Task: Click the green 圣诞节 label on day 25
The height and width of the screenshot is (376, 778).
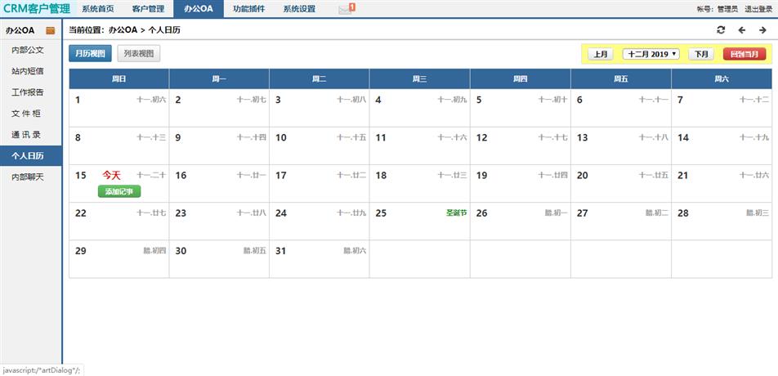Action: click(x=457, y=213)
